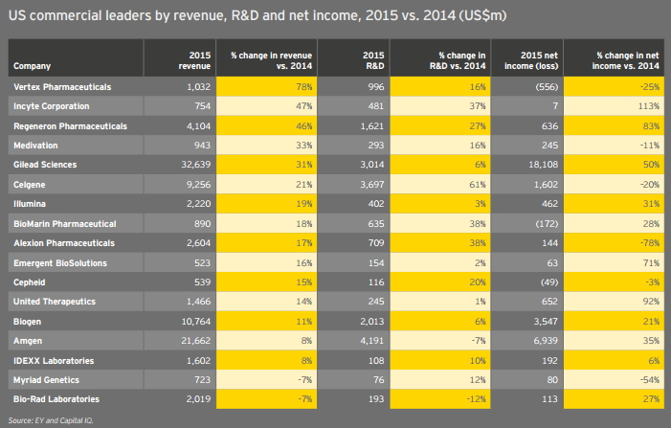Click Regeneron revenue value 4,104
Viewport: 671px width, 428px height.
click(x=198, y=126)
